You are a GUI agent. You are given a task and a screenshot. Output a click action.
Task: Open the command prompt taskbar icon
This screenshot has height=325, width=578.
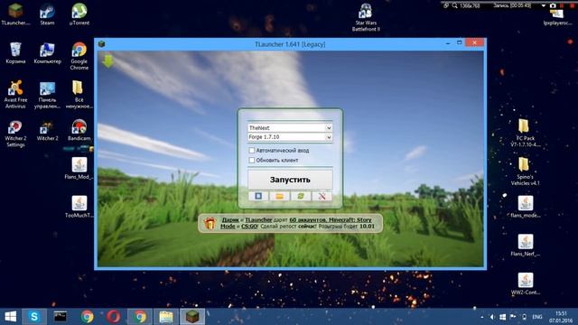click(x=61, y=317)
